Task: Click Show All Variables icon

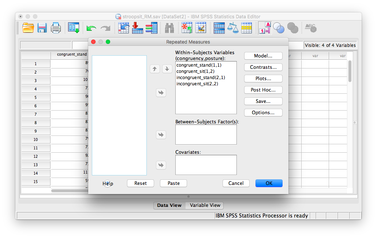Action: point(293,28)
